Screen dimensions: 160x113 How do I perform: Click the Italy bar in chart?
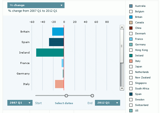click(59, 84)
